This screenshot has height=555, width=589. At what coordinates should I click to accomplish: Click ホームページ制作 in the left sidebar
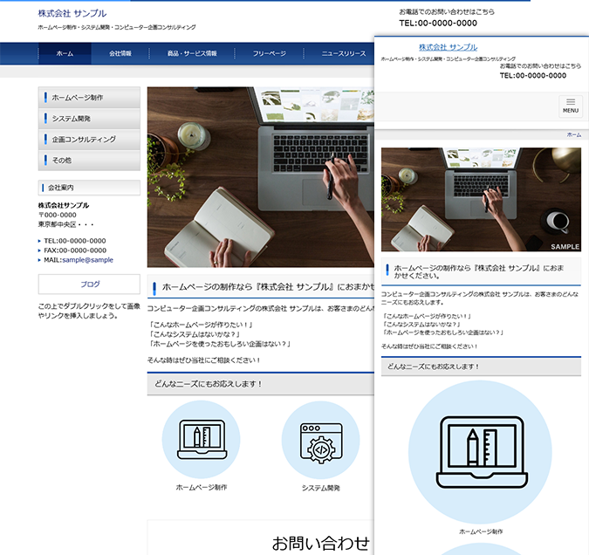click(89, 98)
